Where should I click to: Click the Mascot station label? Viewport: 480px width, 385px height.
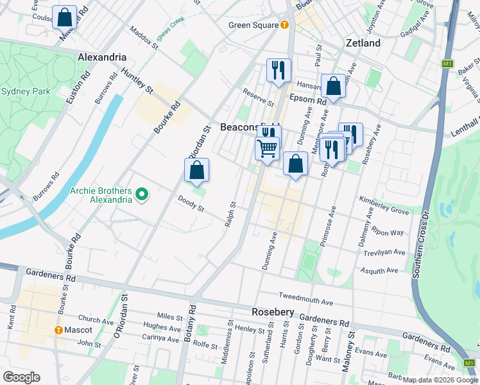[78, 330]
